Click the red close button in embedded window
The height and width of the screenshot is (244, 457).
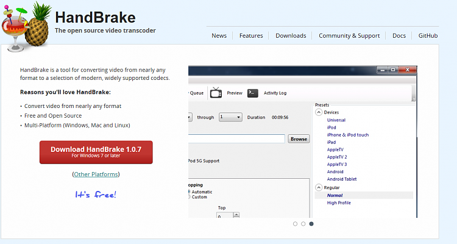coord(408,70)
